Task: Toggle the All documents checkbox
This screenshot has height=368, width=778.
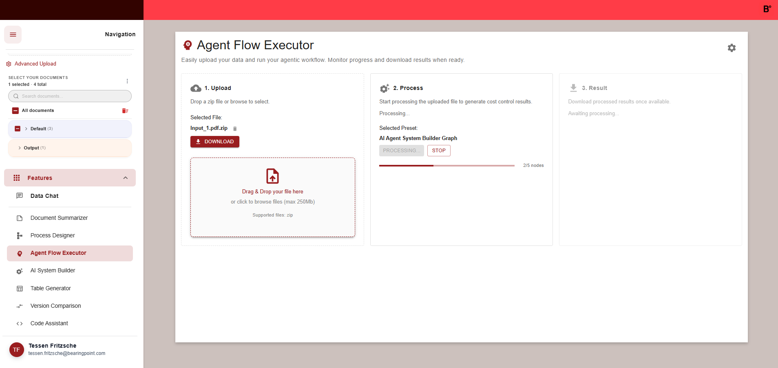Action: tap(15, 111)
